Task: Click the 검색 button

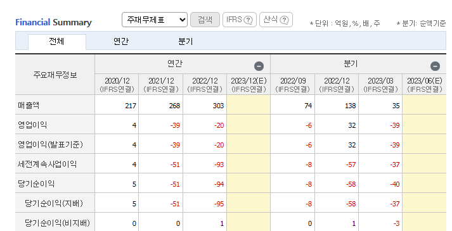Action: pos(205,20)
